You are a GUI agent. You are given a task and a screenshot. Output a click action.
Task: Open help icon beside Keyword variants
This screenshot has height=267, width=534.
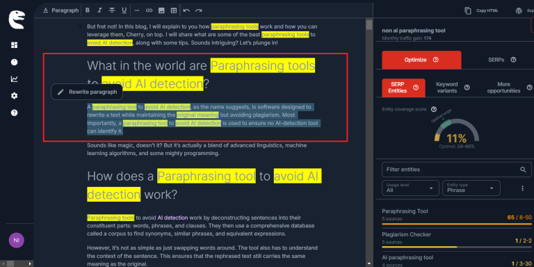(x=467, y=88)
